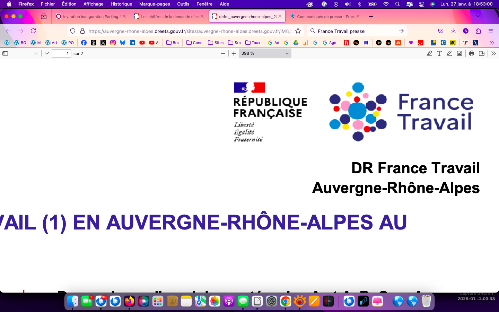Click the PDF page number field

[61, 53]
